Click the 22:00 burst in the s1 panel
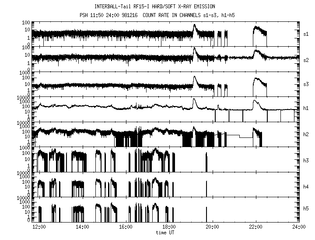 pyautogui.click(x=259, y=33)
